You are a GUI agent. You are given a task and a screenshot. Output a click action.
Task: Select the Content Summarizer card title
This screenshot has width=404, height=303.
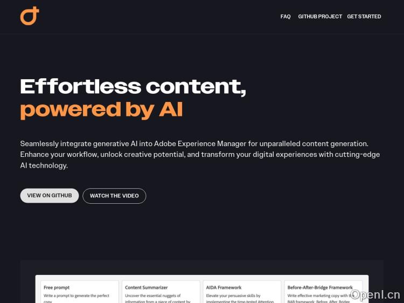[x=147, y=287]
